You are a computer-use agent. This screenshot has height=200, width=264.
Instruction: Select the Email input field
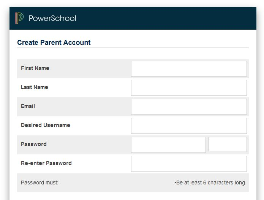pos(189,107)
